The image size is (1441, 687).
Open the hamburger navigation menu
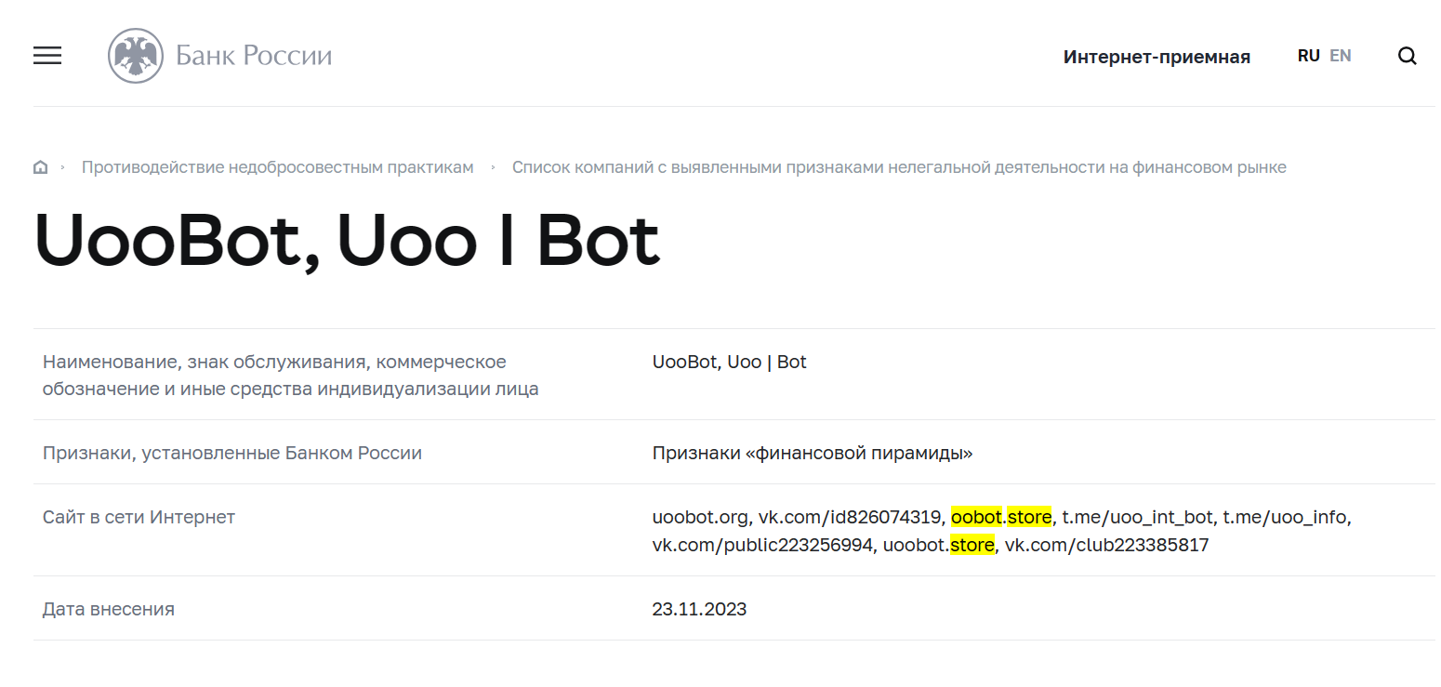coord(47,56)
